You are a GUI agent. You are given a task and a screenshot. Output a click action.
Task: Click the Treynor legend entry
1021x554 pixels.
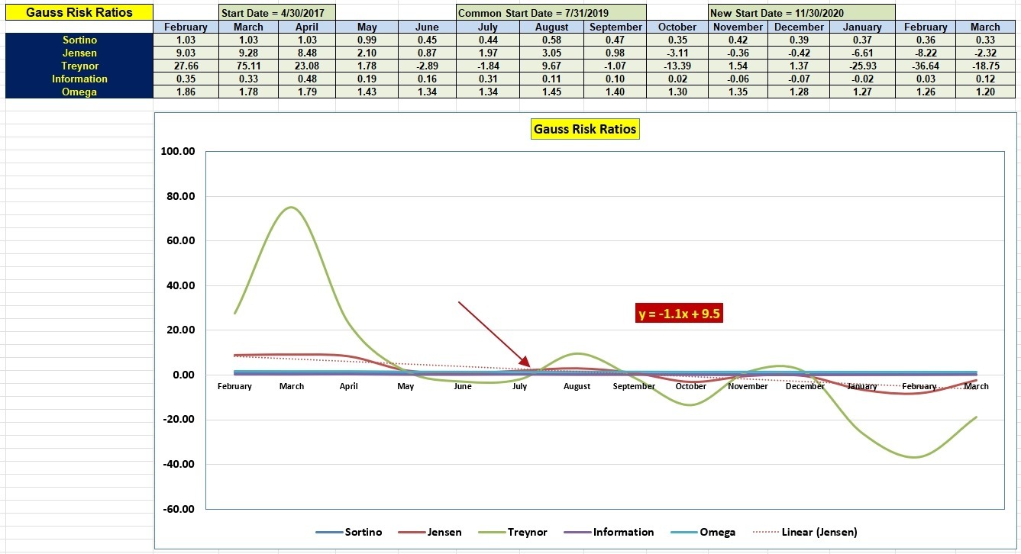(514, 532)
